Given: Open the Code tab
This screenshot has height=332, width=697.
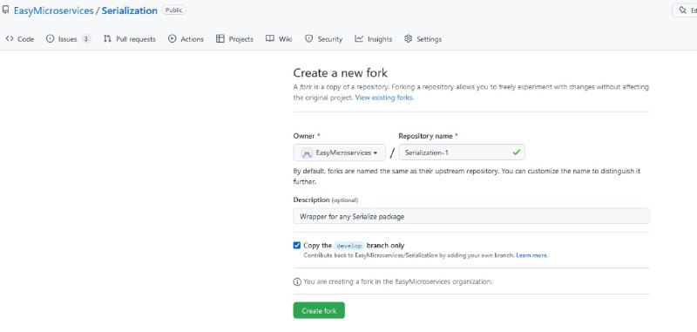Looking at the screenshot, I should (x=20, y=39).
